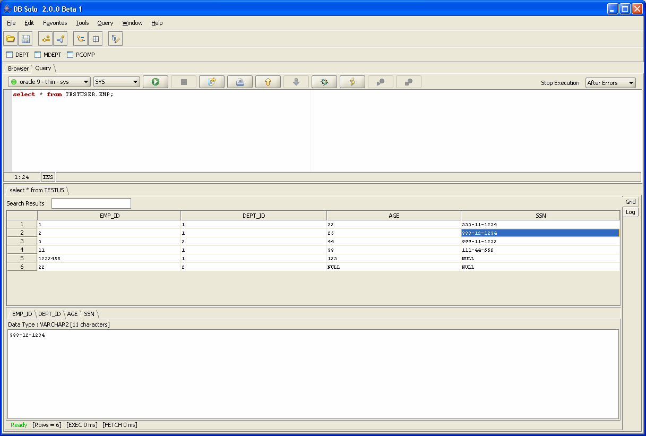Select the 'select * from TESTUS' result tab

(x=37, y=190)
